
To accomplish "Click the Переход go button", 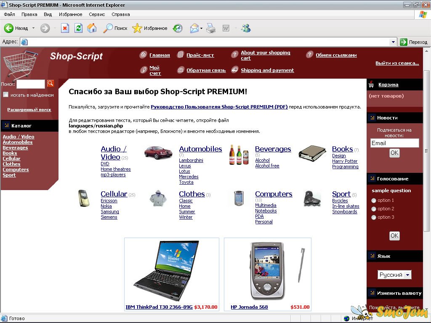I will tap(414, 42).
